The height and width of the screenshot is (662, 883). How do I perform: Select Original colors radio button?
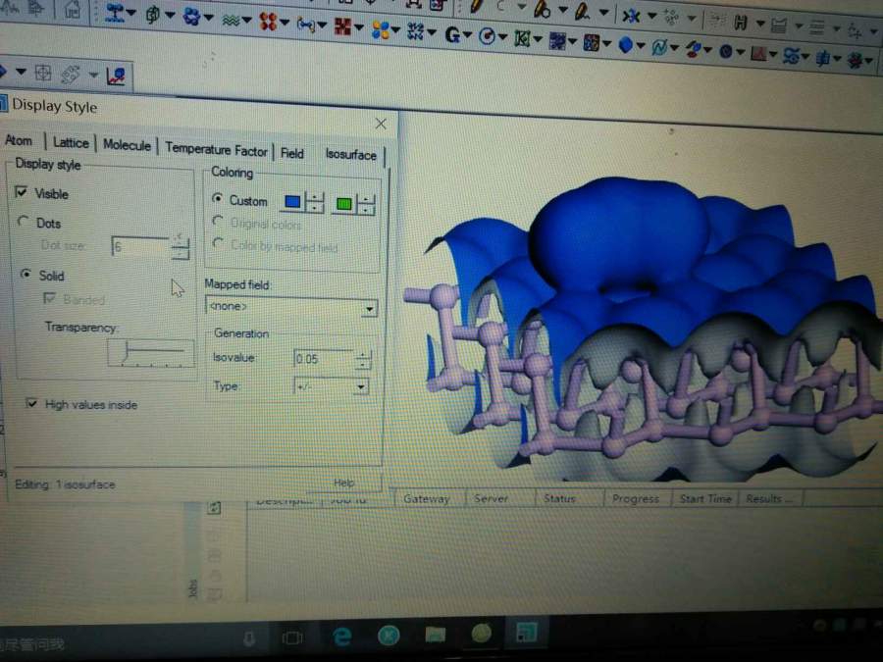click(218, 222)
